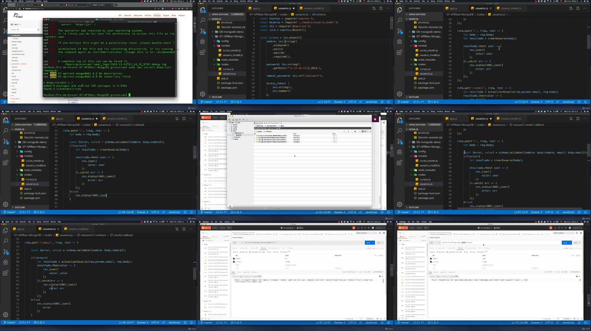Click the feedback smiley beside 'Ln 7, Col 17'

[382, 102]
